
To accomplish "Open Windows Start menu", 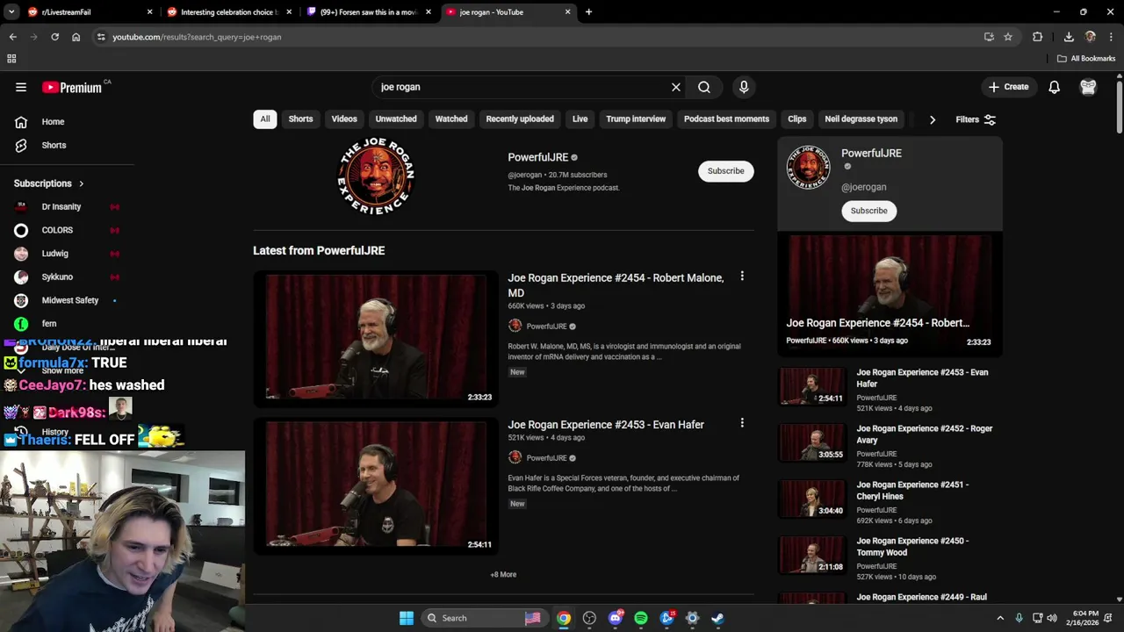I will [x=407, y=618].
